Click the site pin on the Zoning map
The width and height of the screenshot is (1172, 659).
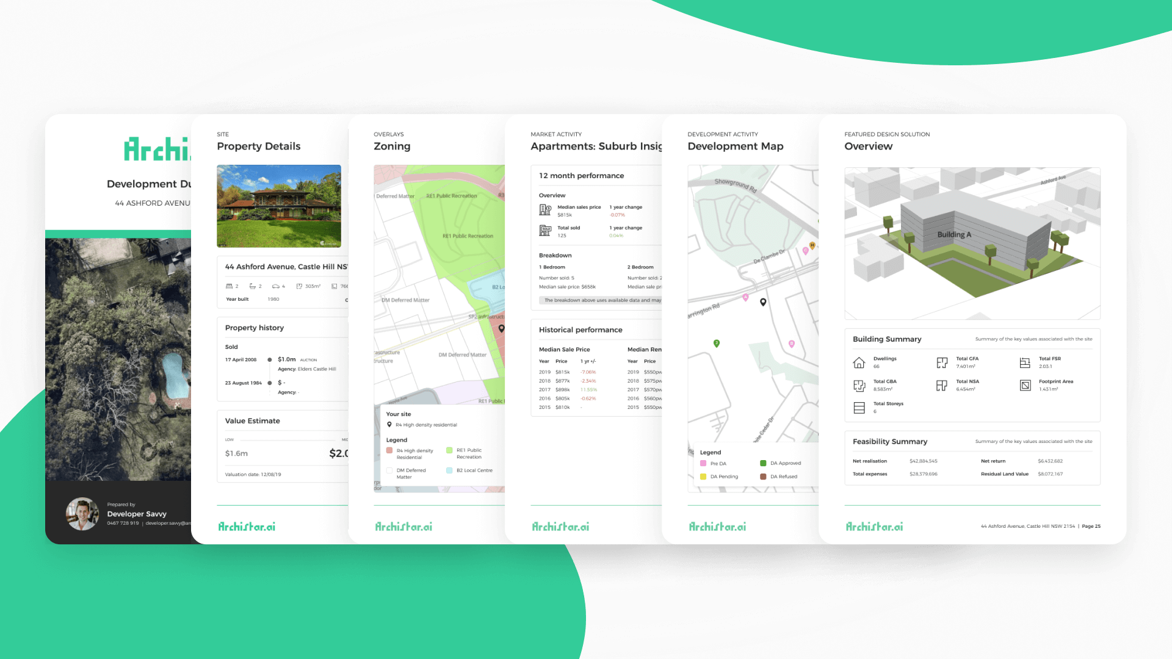502,328
